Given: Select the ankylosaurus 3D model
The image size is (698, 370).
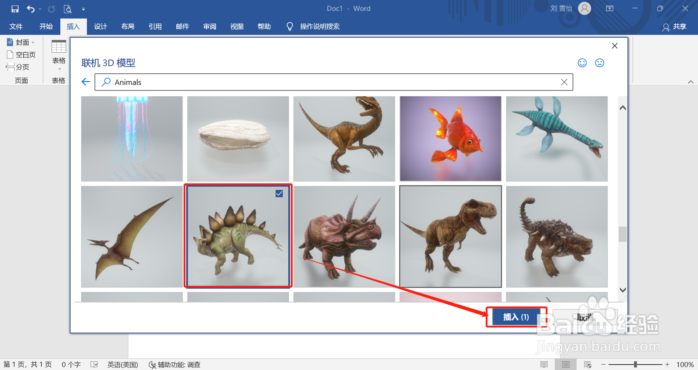Looking at the screenshot, I should point(557,237).
